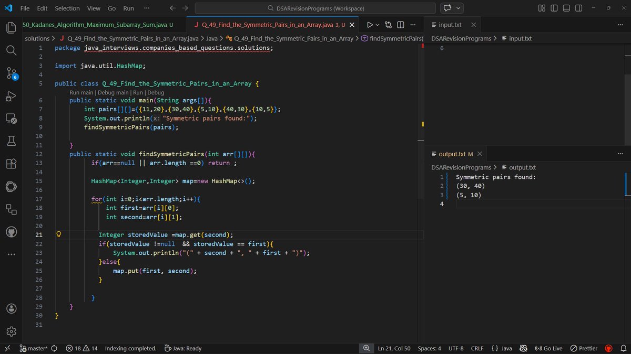Open the notifications bell in status bar
Screen dimensions: 631x354
(x=623, y=348)
